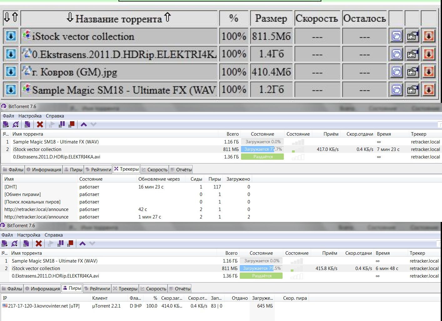The image size is (442, 321).
Task: Switch to Файлы tab in lower BitTorrent window
Action: click(12, 288)
